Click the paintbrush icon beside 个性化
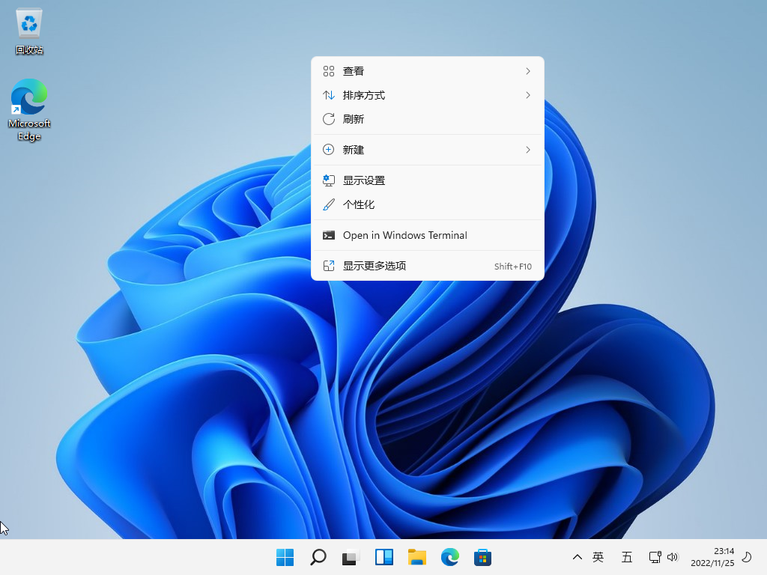 [x=329, y=205]
